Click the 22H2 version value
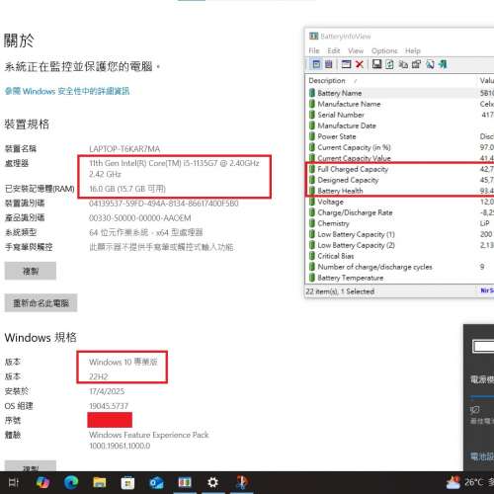Image resolution: width=494 pixels, height=494 pixels. 99,376
